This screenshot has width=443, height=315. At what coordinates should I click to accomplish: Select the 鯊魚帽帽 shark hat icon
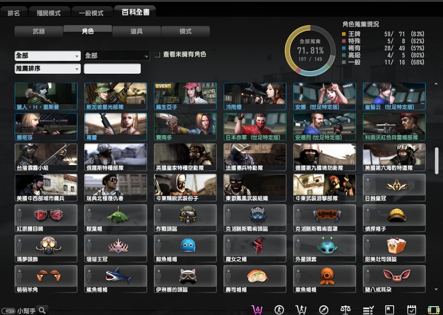click(118, 275)
